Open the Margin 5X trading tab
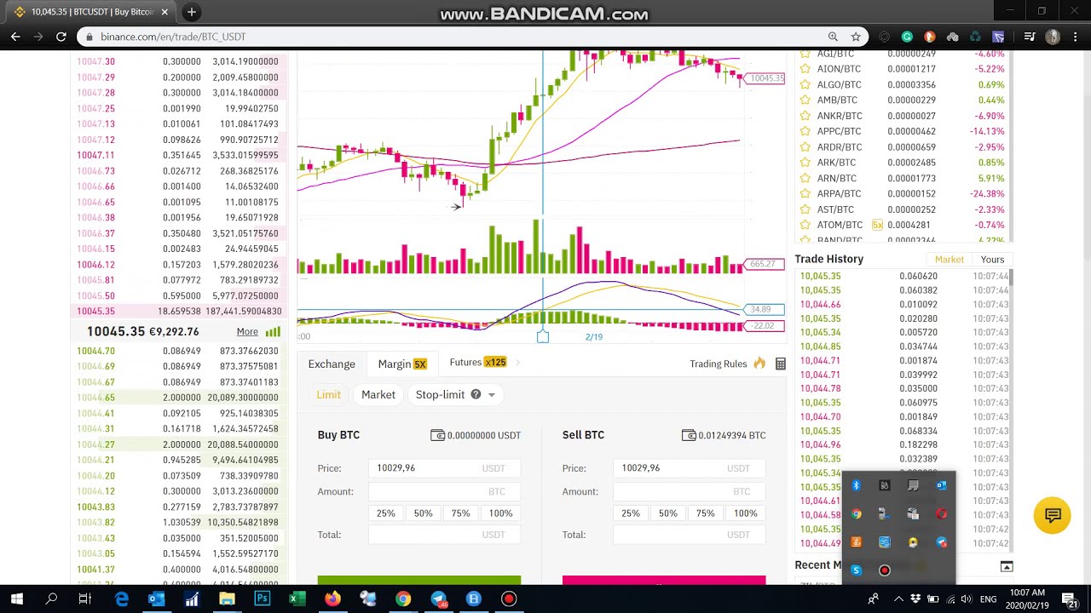Viewport: 1091px width, 613px height. coord(401,364)
